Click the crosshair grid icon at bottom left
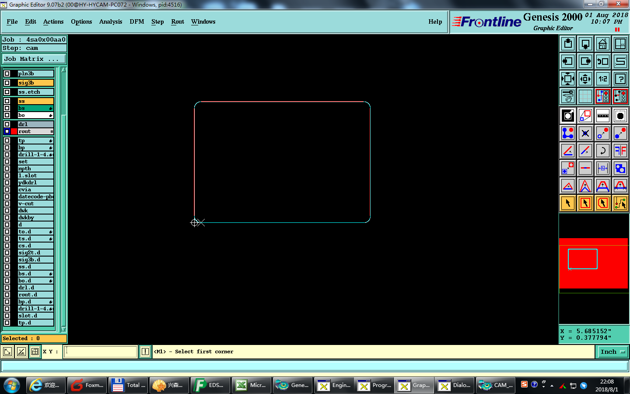 pyautogui.click(x=35, y=352)
